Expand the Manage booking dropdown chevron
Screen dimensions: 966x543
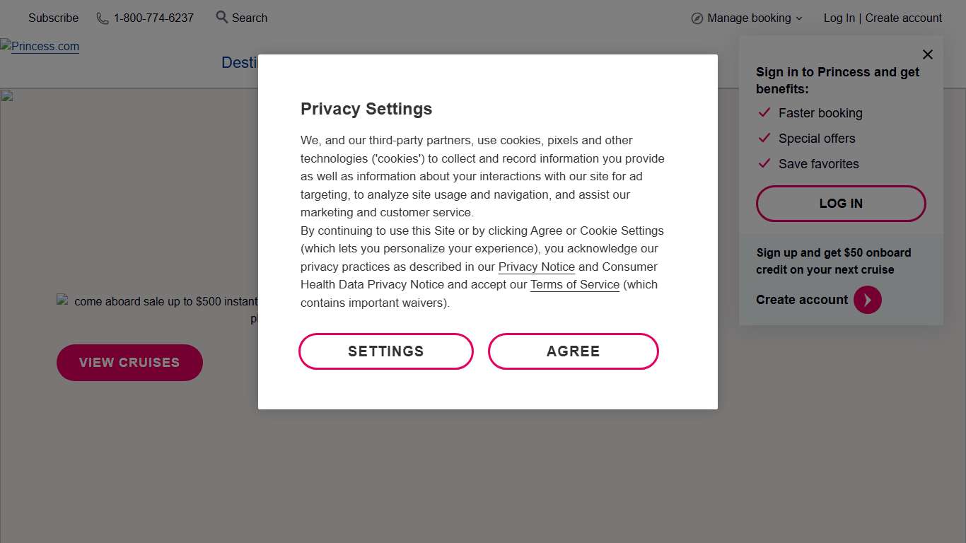(799, 18)
